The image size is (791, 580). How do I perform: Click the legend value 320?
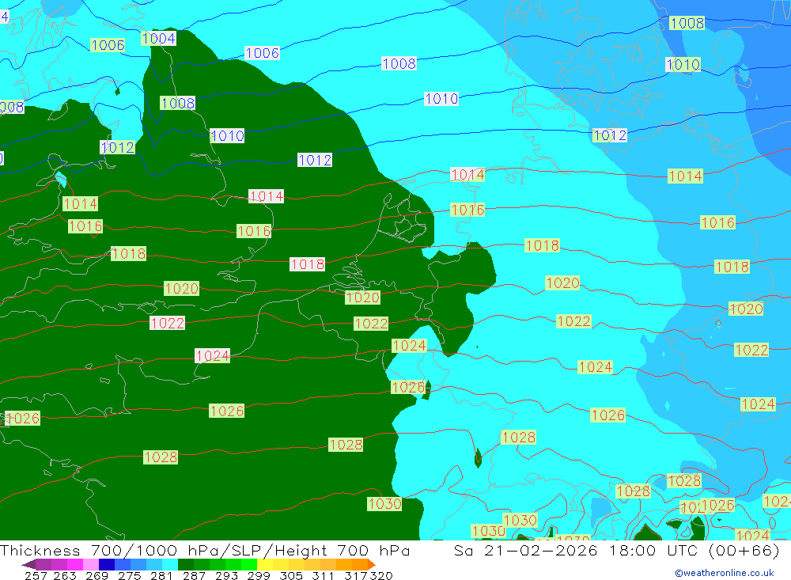point(381,575)
